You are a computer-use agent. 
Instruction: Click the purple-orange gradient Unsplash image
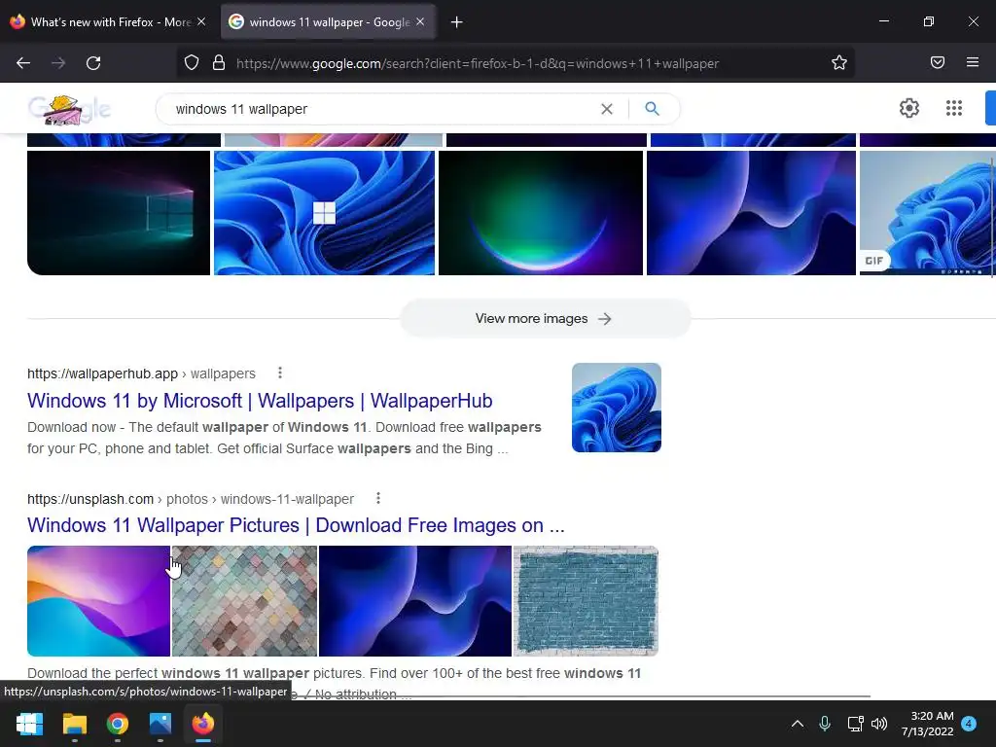(x=98, y=601)
